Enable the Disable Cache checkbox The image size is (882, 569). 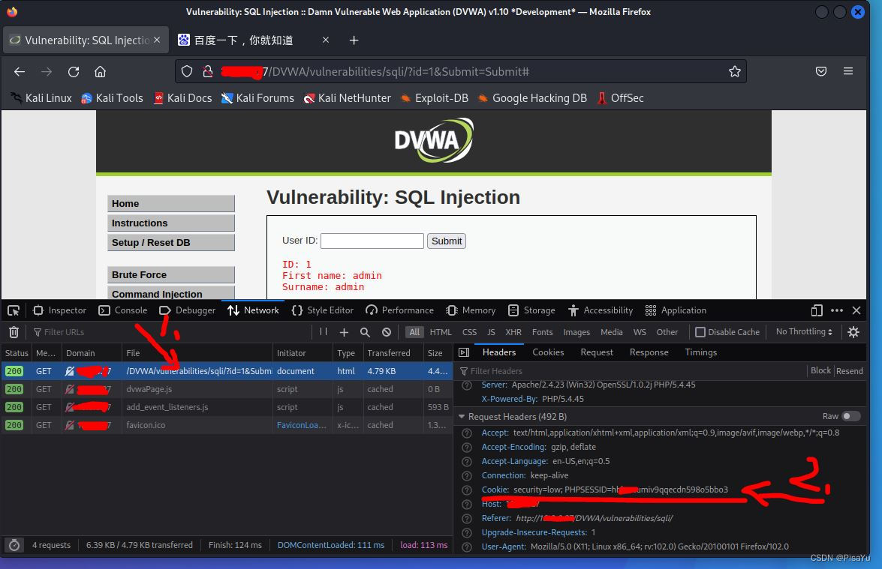(x=700, y=332)
